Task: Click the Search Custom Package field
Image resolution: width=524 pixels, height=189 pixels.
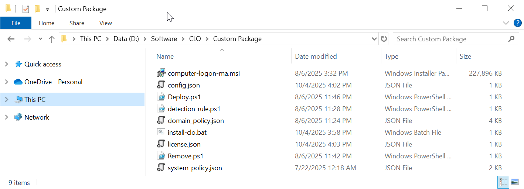Action: click(451, 39)
